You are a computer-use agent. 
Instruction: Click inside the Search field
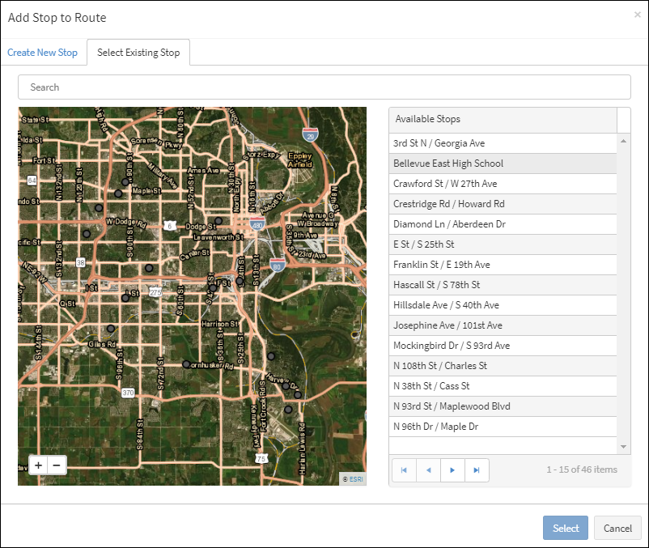(x=324, y=87)
